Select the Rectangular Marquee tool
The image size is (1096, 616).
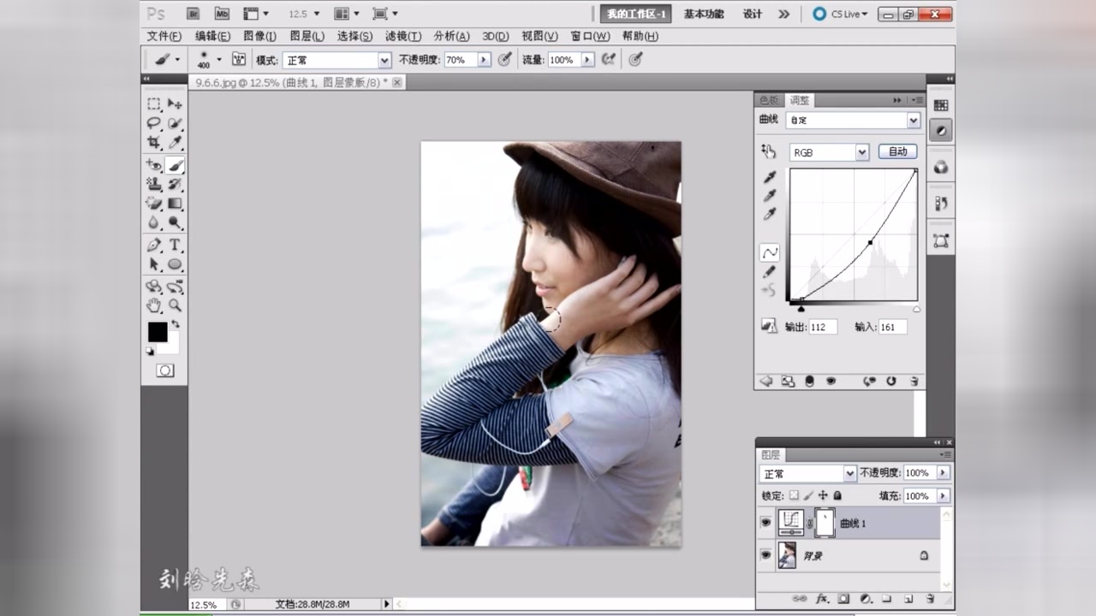coord(153,104)
